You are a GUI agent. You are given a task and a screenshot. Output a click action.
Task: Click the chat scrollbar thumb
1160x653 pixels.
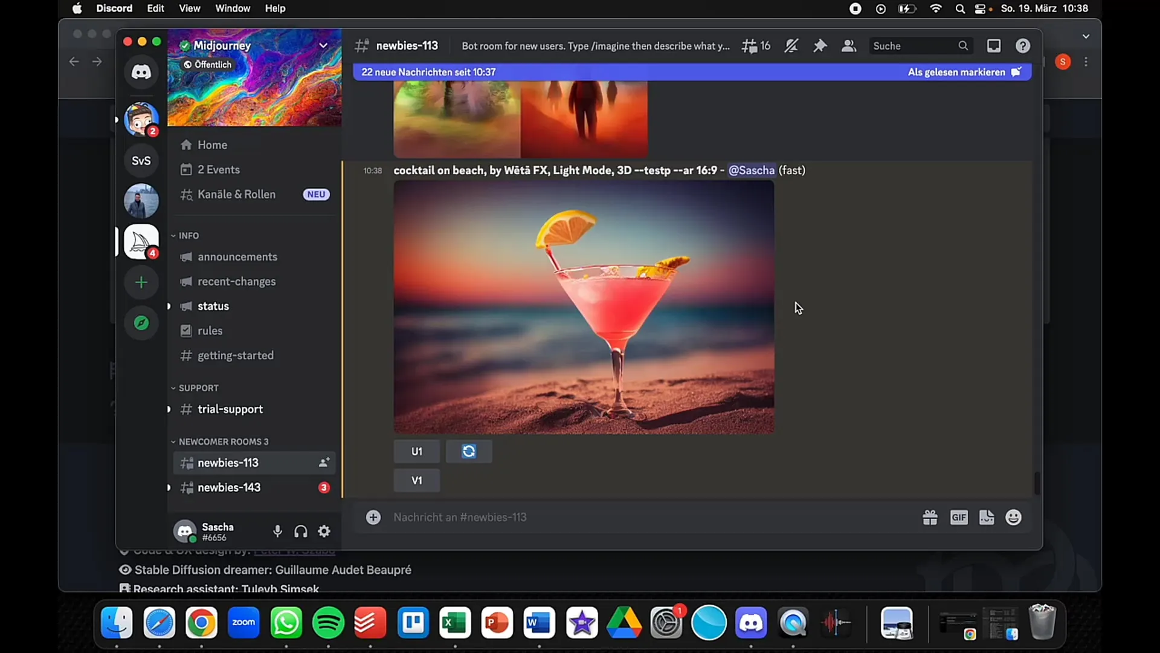click(x=1037, y=484)
